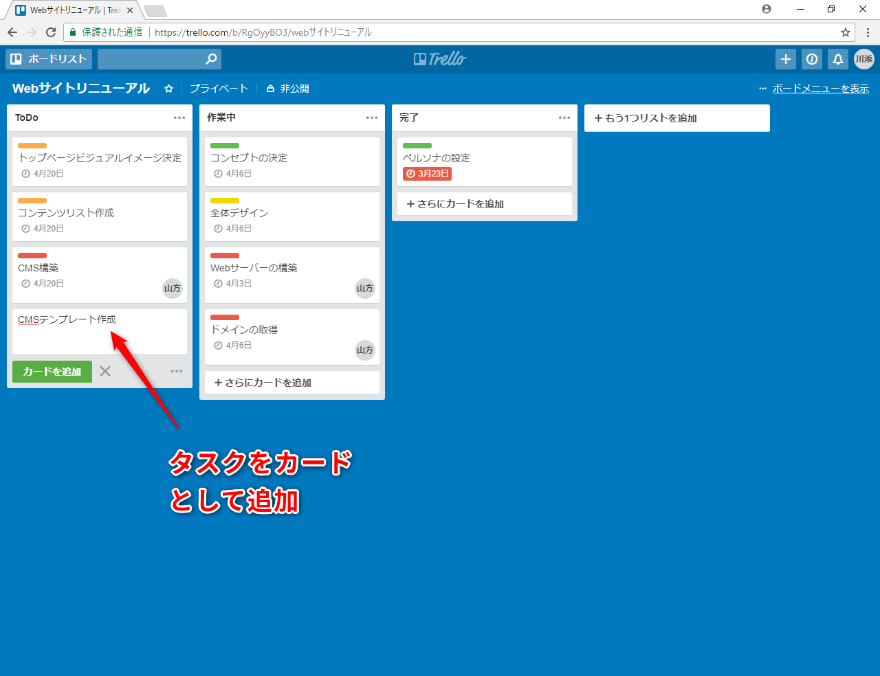
Task: Open a new browser tab
Action: [x=155, y=11]
